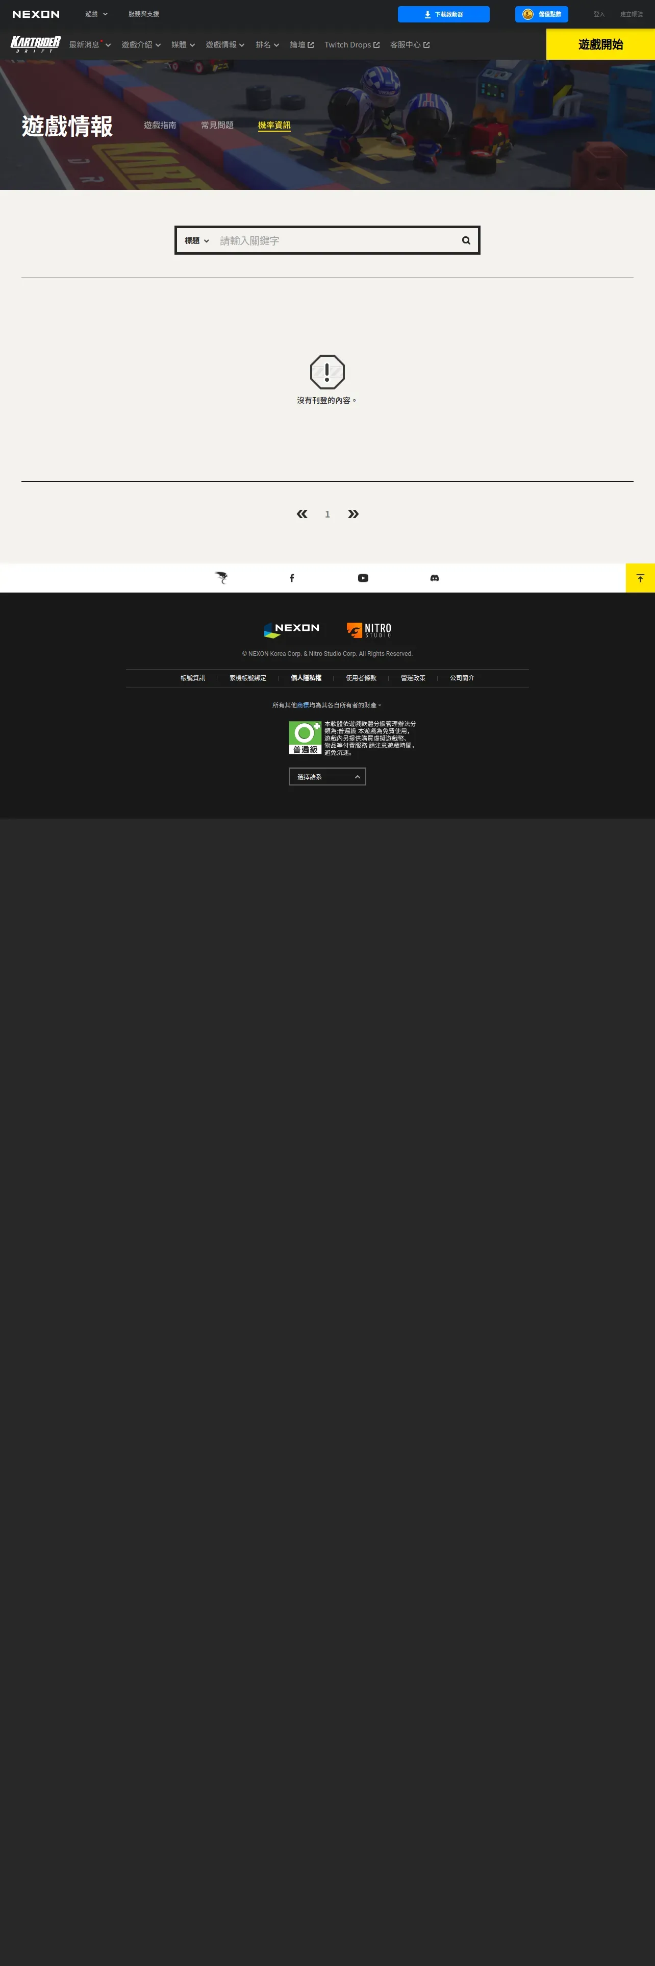Click the magnifier search icon
Screen dimensions: 655x1966
click(466, 240)
